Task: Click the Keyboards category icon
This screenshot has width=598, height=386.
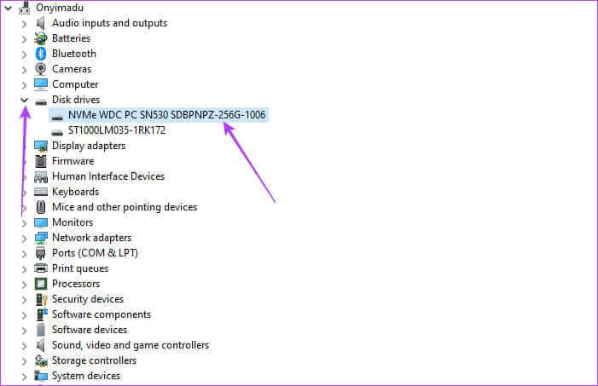Action: (x=41, y=192)
